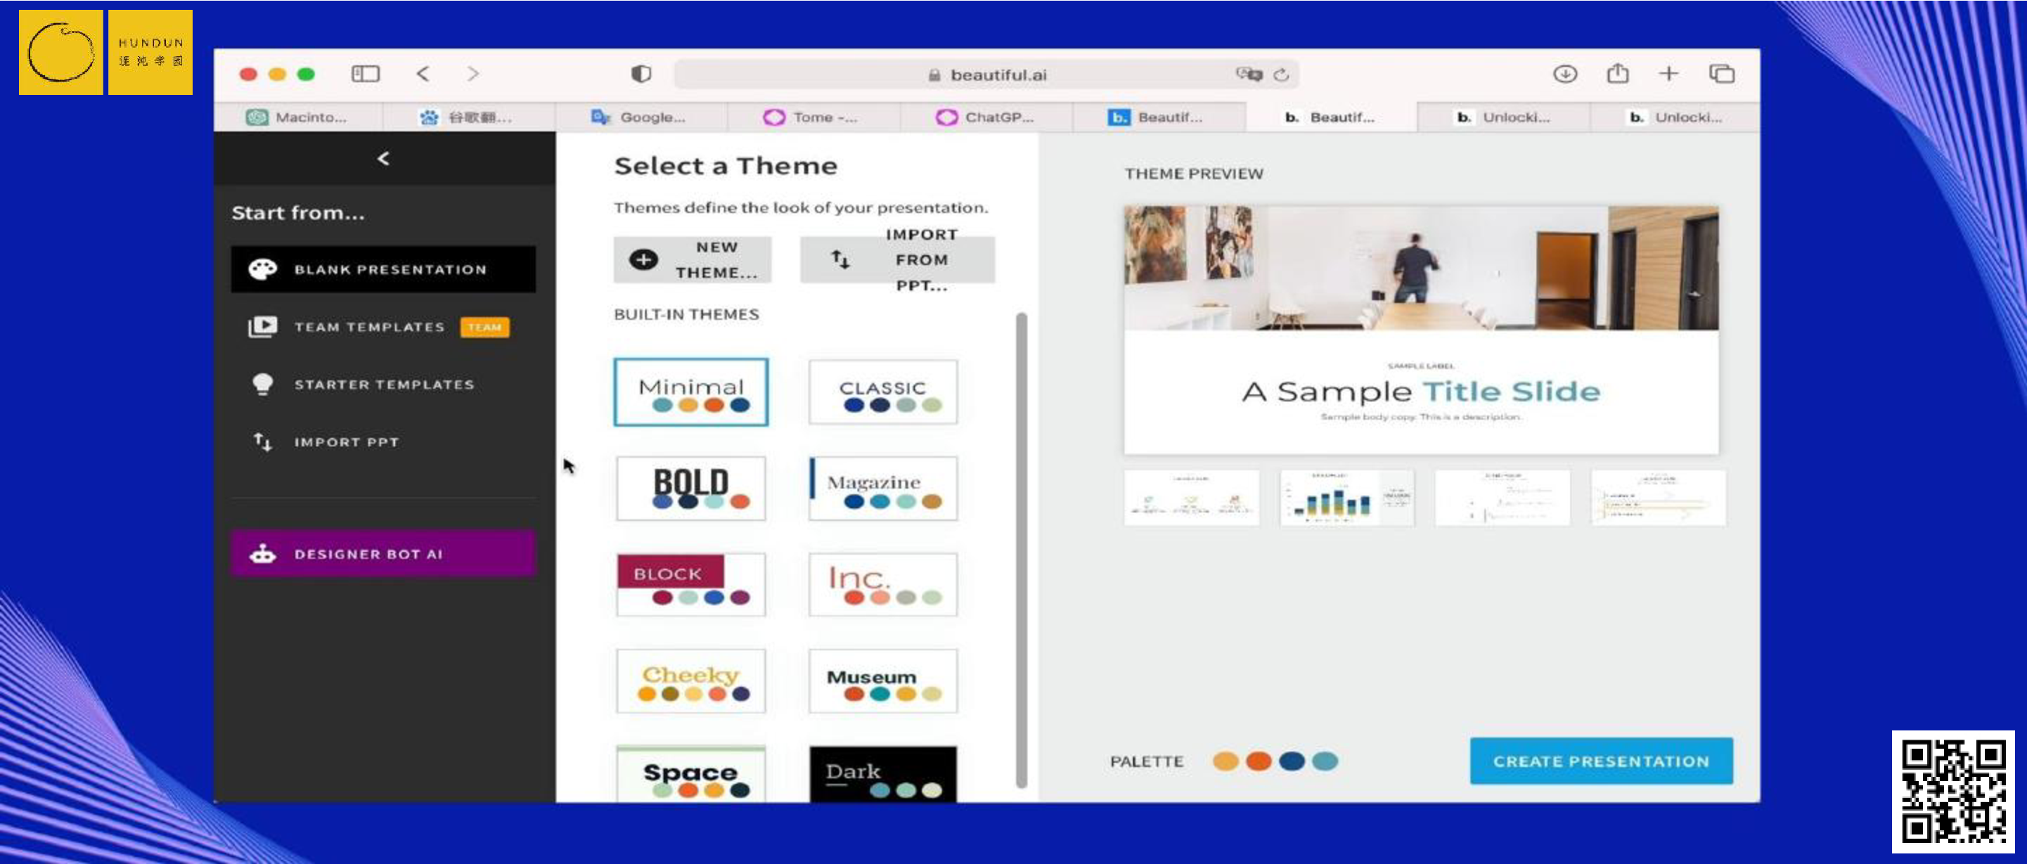
Task: Select the Inc. theme
Action: (x=883, y=584)
